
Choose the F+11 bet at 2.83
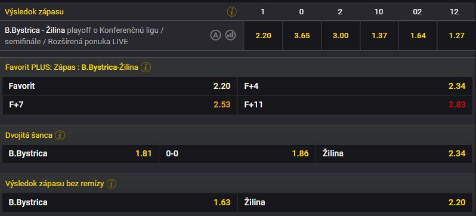coord(355,105)
